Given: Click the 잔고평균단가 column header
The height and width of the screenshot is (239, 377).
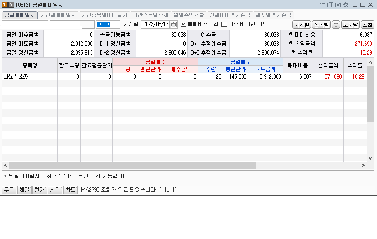Looking at the screenshot, I should pos(97,65).
